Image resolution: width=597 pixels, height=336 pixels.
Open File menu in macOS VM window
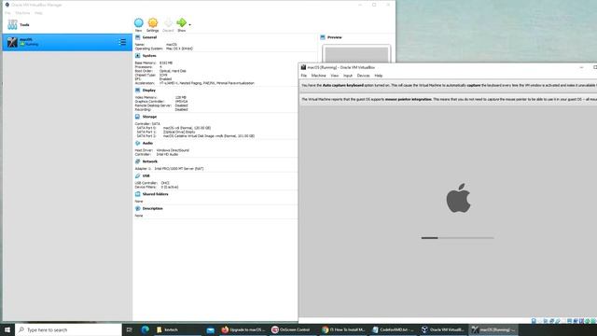point(304,76)
